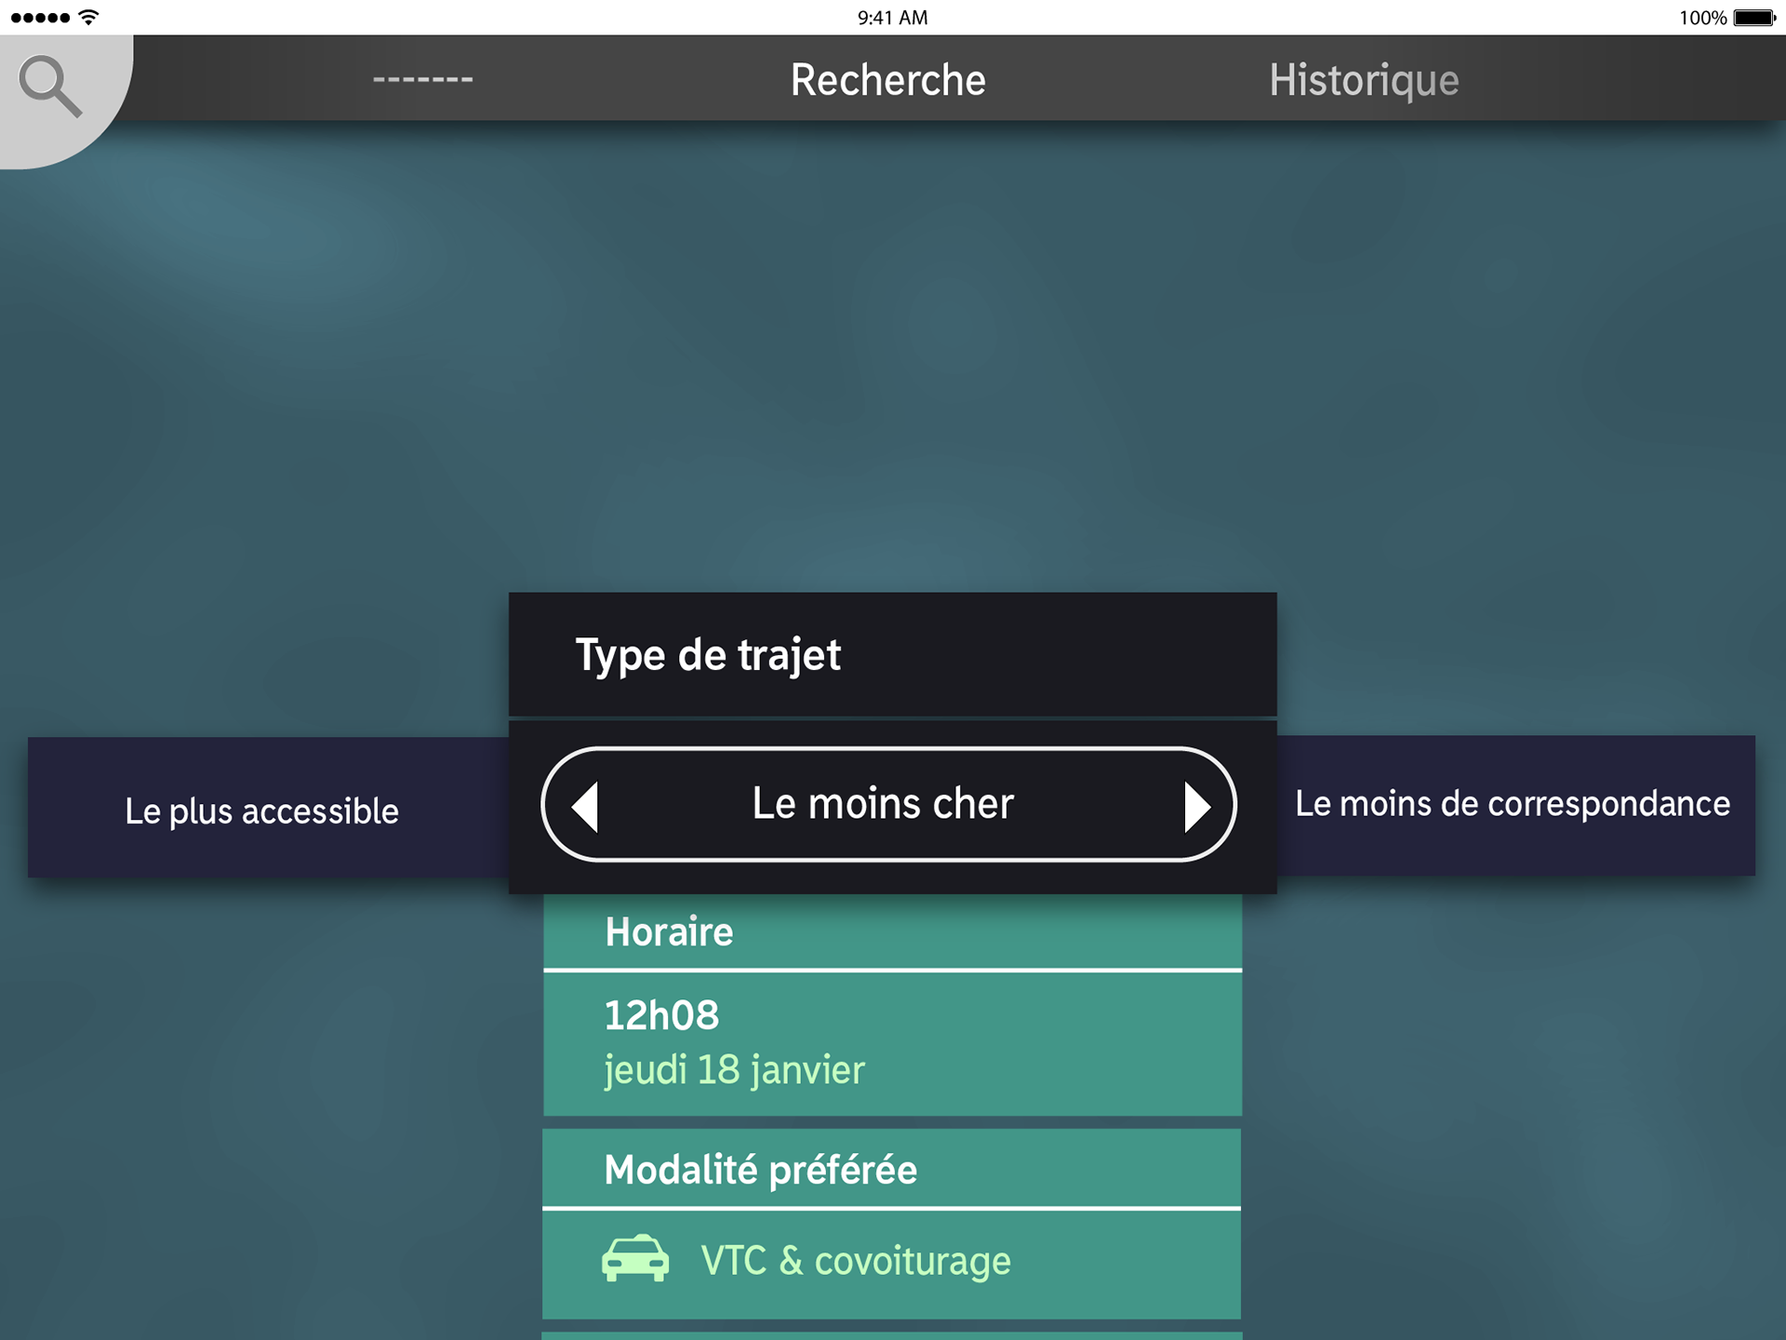Choose the Le plus accessible option

268,808
